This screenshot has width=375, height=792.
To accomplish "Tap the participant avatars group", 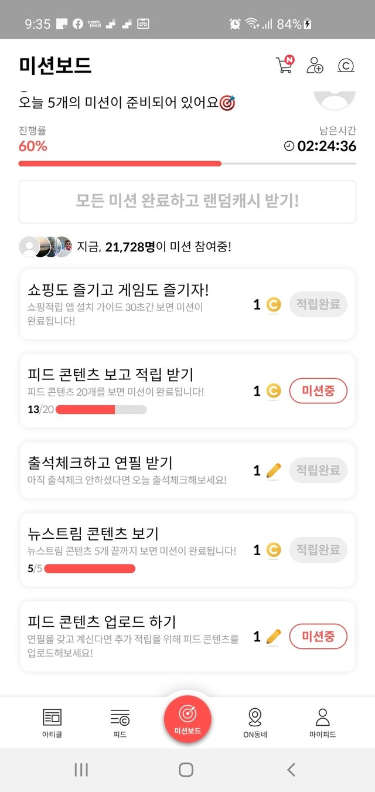I will click(45, 247).
